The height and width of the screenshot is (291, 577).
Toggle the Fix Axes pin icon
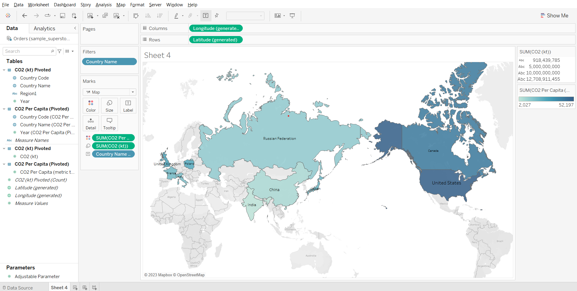(217, 16)
